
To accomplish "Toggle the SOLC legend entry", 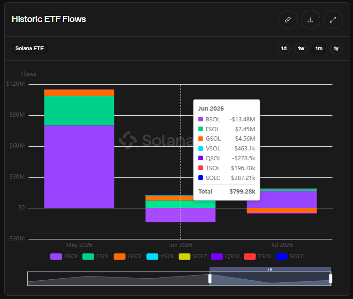I will (290, 256).
